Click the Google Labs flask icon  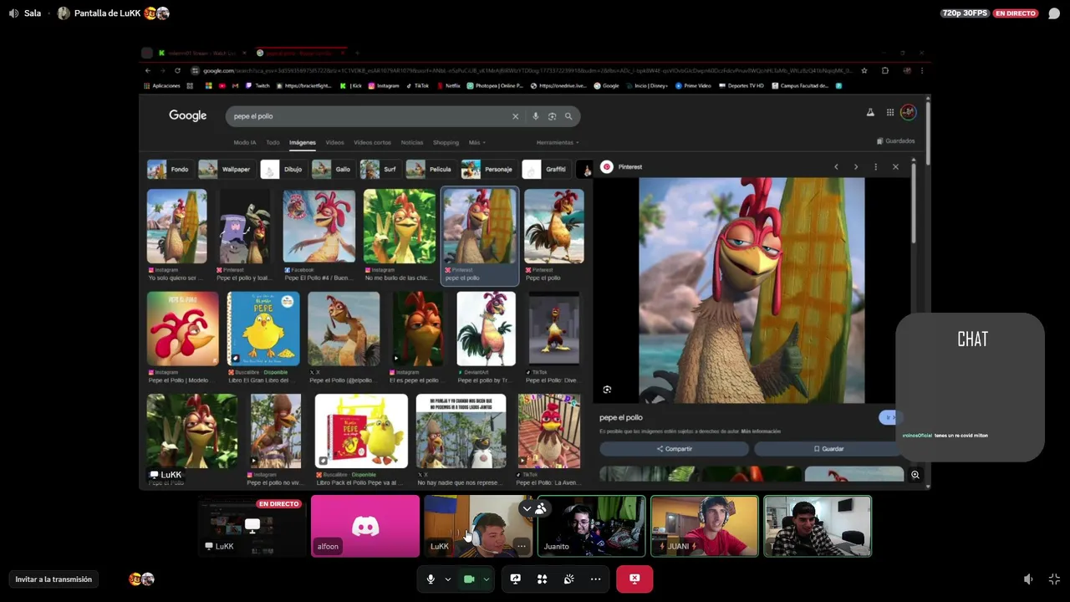[870, 112]
